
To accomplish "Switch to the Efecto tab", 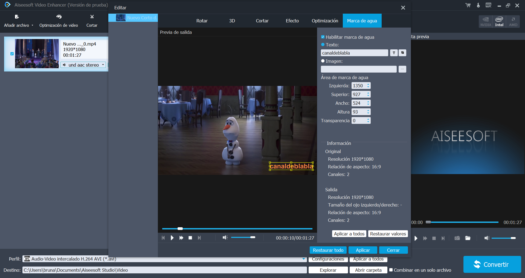I will coord(292,21).
